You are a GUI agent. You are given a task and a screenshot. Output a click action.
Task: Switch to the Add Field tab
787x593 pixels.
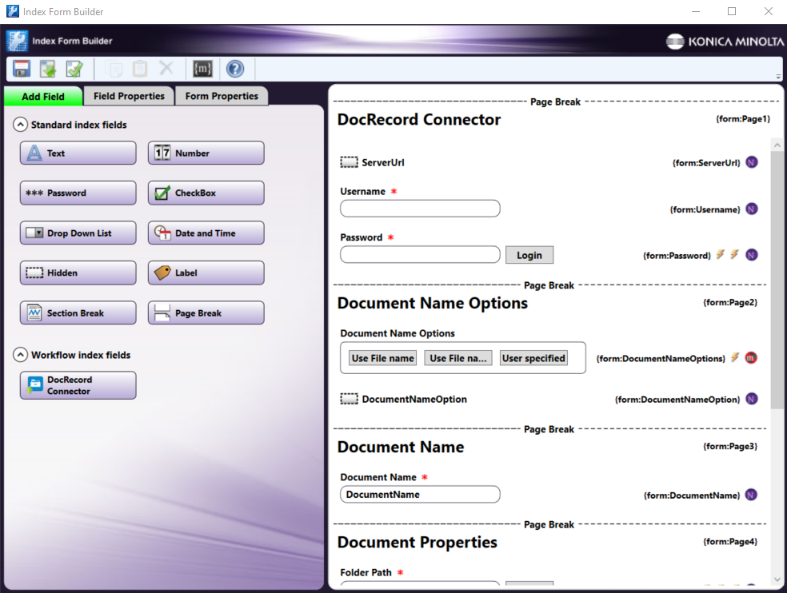point(43,97)
